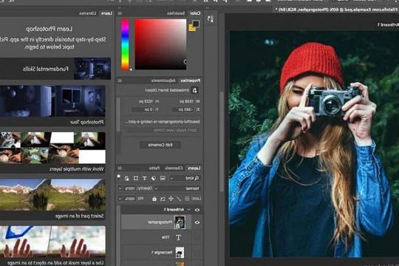Filter layers by type layers icon
This screenshot has height=266, width=399.
pos(144,178)
